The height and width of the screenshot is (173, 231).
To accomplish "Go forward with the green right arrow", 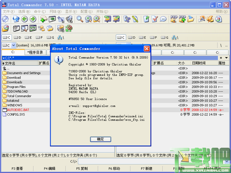I will coord(33,19).
